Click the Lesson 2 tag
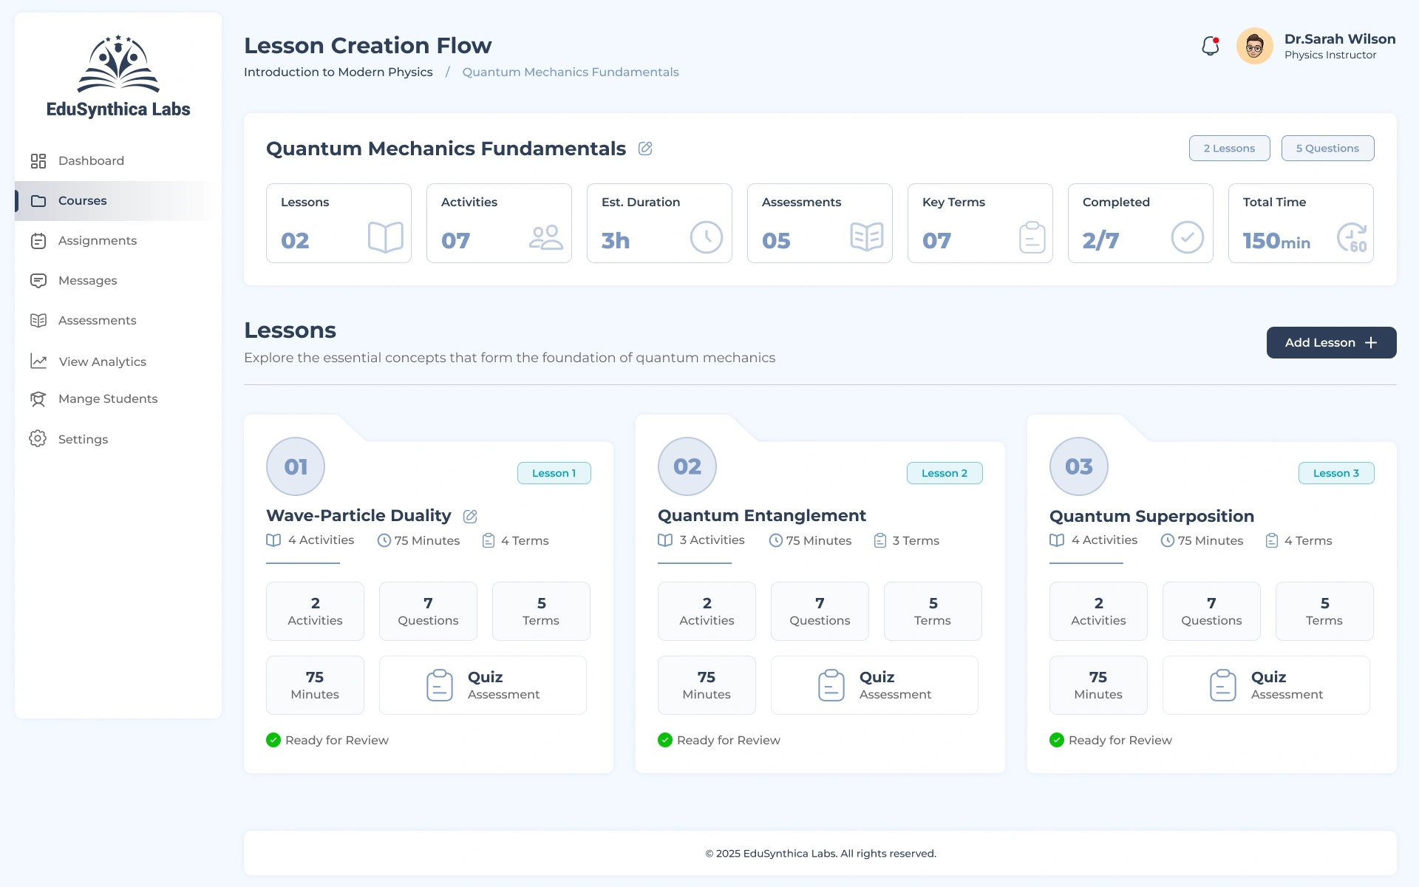1419x887 pixels. coord(944,473)
